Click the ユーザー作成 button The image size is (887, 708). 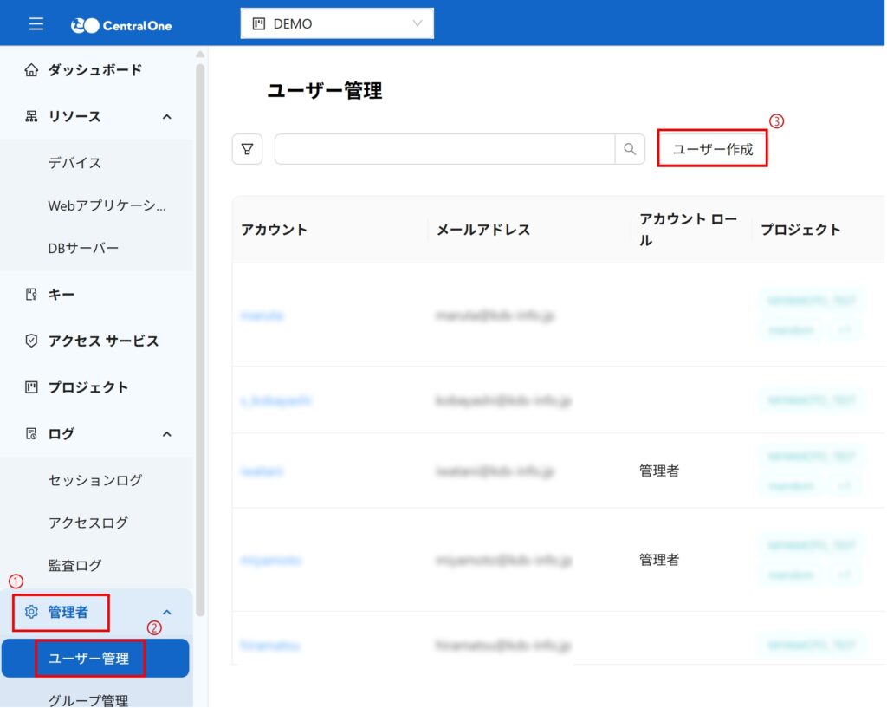click(712, 149)
